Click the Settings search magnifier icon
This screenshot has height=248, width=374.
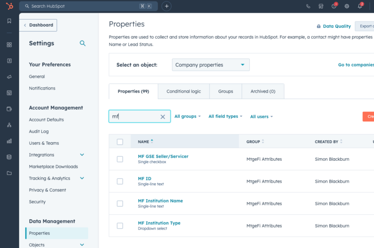[82, 43]
